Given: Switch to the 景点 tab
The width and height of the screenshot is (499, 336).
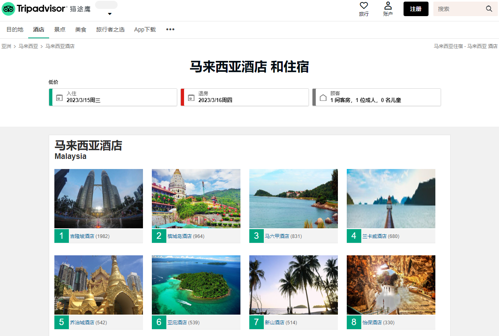Looking at the screenshot, I should (60, 29).
